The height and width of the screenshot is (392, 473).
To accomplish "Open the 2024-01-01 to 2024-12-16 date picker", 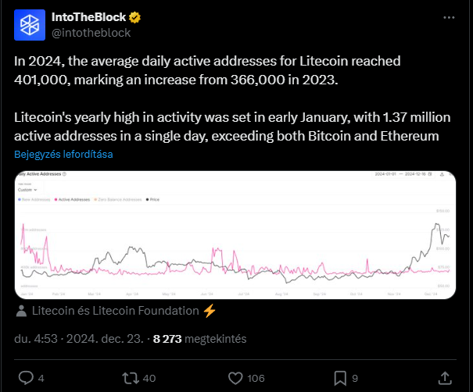I will tap(403, 174).
